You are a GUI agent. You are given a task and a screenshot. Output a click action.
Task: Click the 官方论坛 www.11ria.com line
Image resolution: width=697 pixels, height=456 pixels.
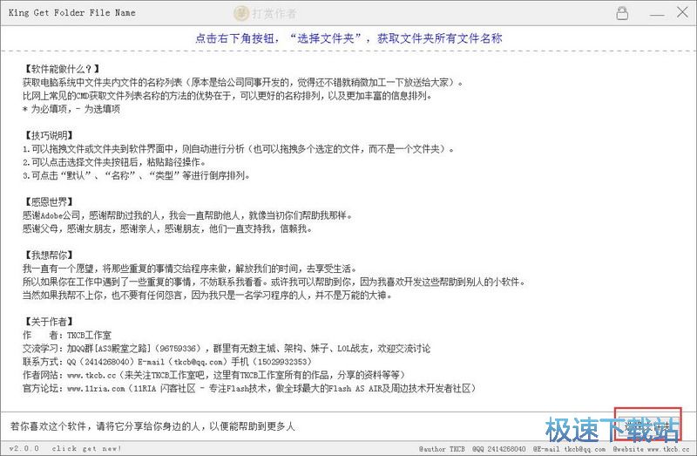(x=249, y=388)
